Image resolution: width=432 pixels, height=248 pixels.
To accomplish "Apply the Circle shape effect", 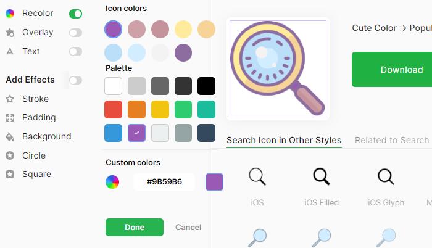I will (x=33, y=155).
